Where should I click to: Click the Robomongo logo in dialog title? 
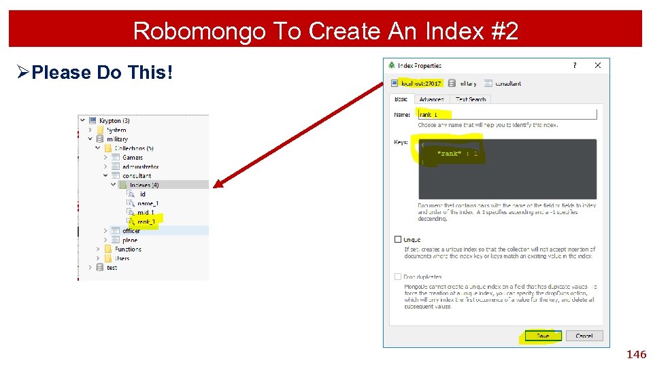pos(392,65)
